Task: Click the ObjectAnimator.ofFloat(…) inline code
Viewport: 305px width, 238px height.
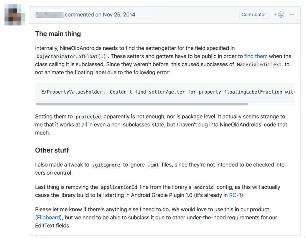Action: click(71, 57)
